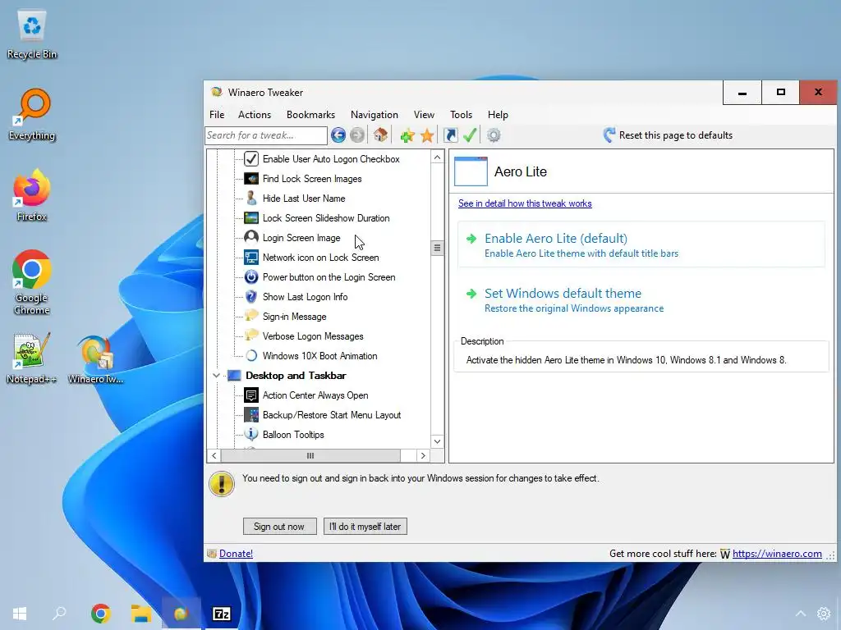Open the View menu
The image size is (841, 630).
(424, 115)
